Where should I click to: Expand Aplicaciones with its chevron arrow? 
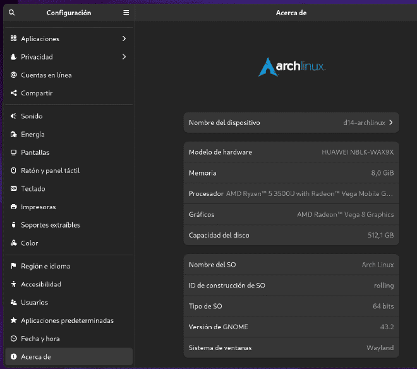point(124,39)
